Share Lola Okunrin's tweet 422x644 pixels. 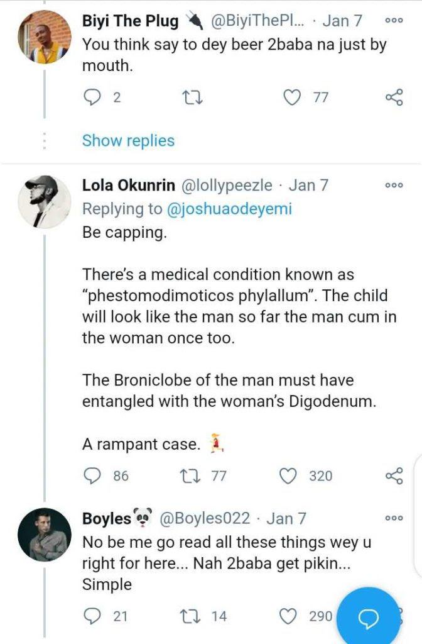coord(394,476)
